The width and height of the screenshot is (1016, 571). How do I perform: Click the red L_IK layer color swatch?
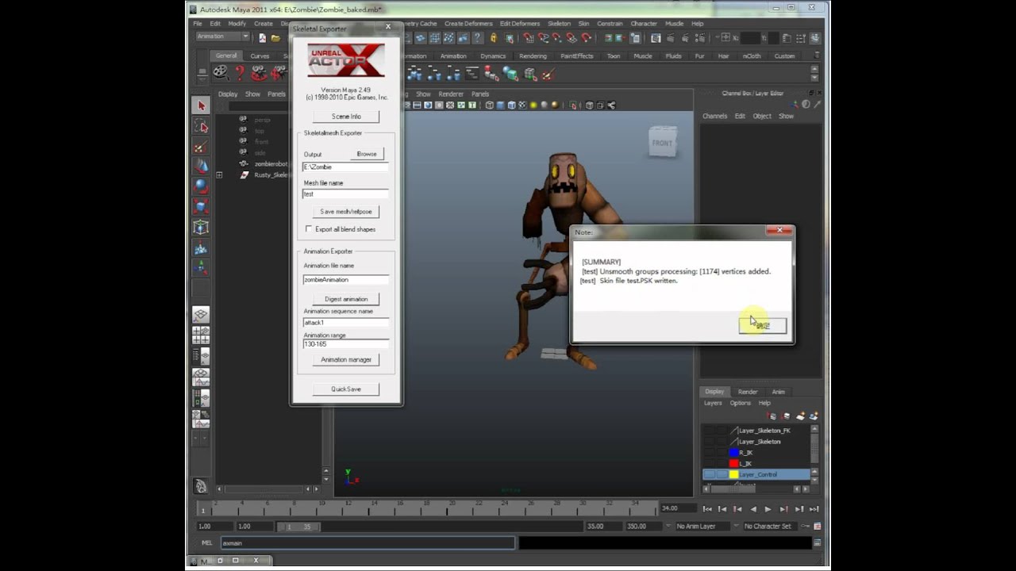tap(734, 463)
